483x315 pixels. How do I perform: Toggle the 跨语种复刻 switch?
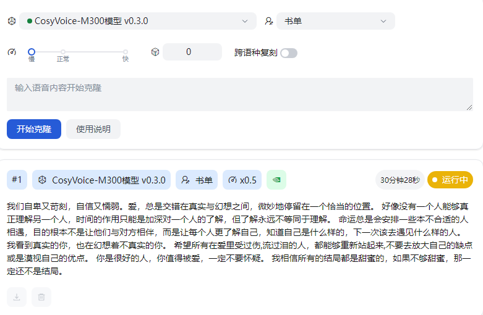[x=289, y=52]
